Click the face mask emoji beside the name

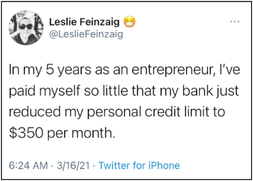click(x=129, y=22)
